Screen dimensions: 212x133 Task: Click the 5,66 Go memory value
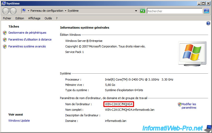(x=110, y=85)
